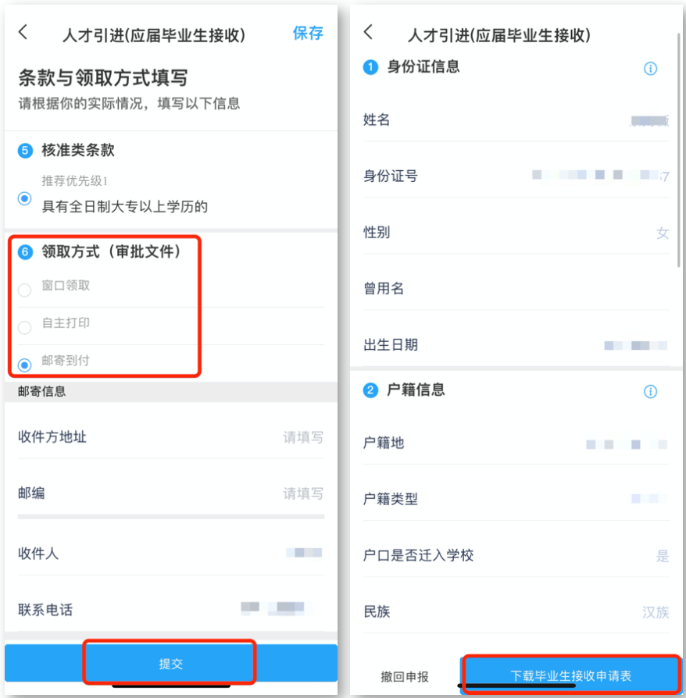The height and width of the screenshot is (698, 686).
Task: Click the step 6 领取方式 badge
Action: pos(25,252)
